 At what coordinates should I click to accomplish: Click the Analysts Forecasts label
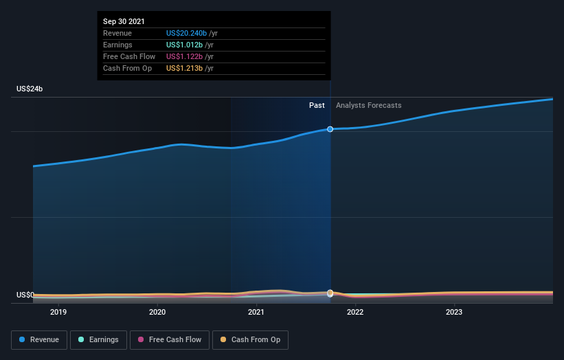pyautogui.click(x=369, y=105)
